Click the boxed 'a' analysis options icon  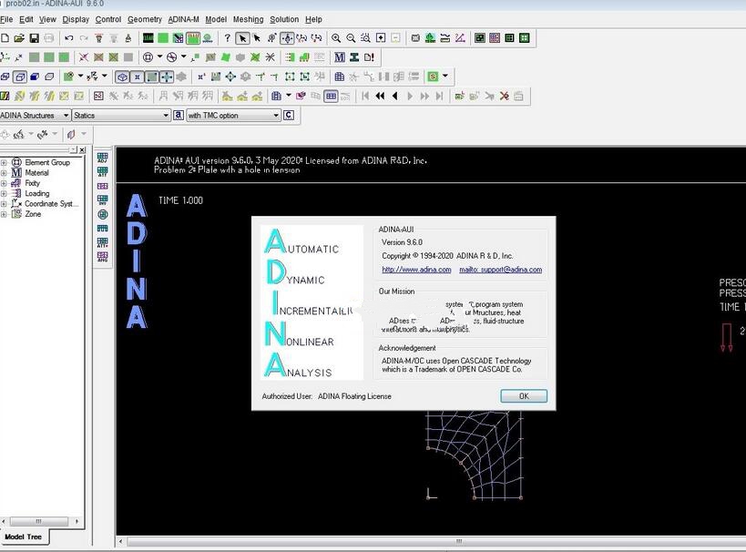179,115
